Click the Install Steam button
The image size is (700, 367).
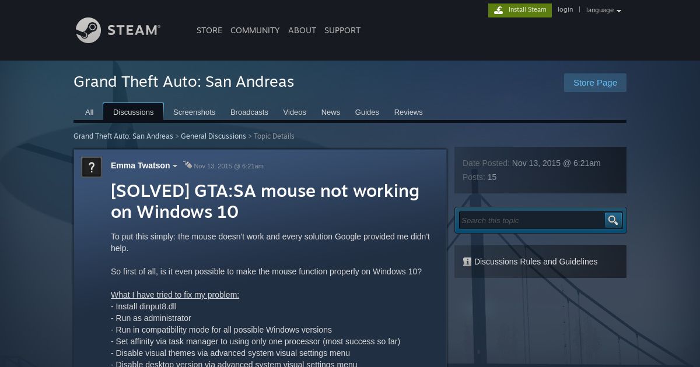point(520,10)
